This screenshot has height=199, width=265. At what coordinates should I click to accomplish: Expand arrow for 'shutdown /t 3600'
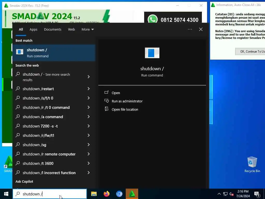click(89, 163)
